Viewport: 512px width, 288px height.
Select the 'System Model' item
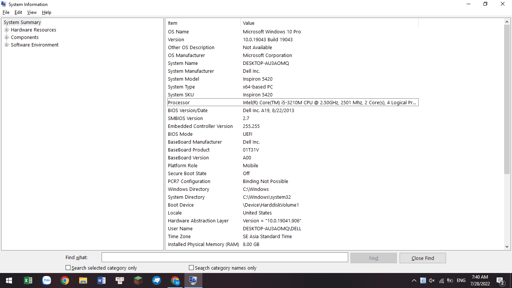coord(183,79)
